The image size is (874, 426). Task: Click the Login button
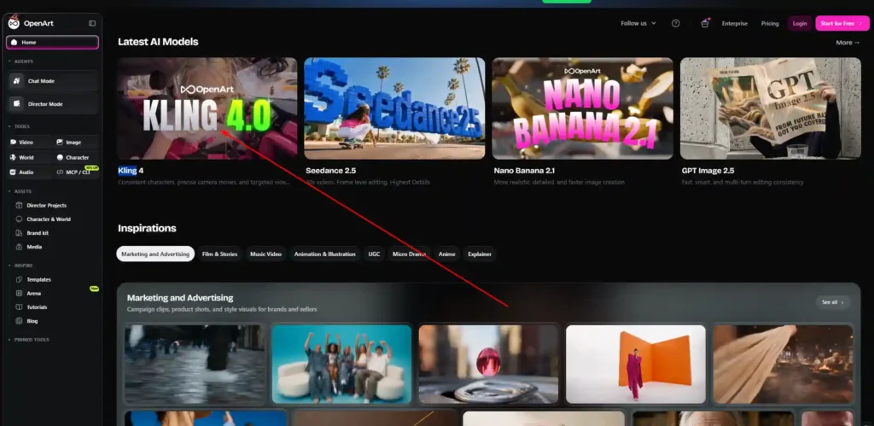(x=800, y=23)
